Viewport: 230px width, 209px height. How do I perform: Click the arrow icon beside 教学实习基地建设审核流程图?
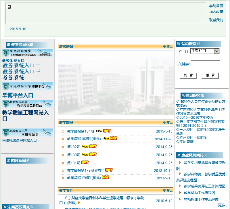click(180, 162)
